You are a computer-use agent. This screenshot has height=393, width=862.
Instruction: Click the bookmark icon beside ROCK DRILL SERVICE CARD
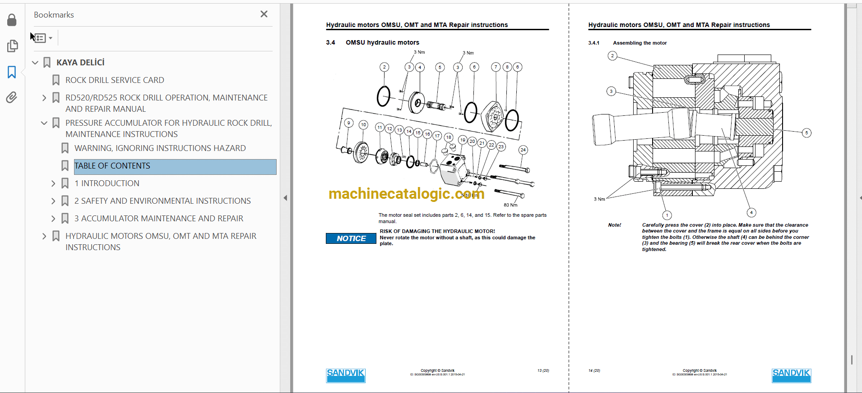(56, 80)
